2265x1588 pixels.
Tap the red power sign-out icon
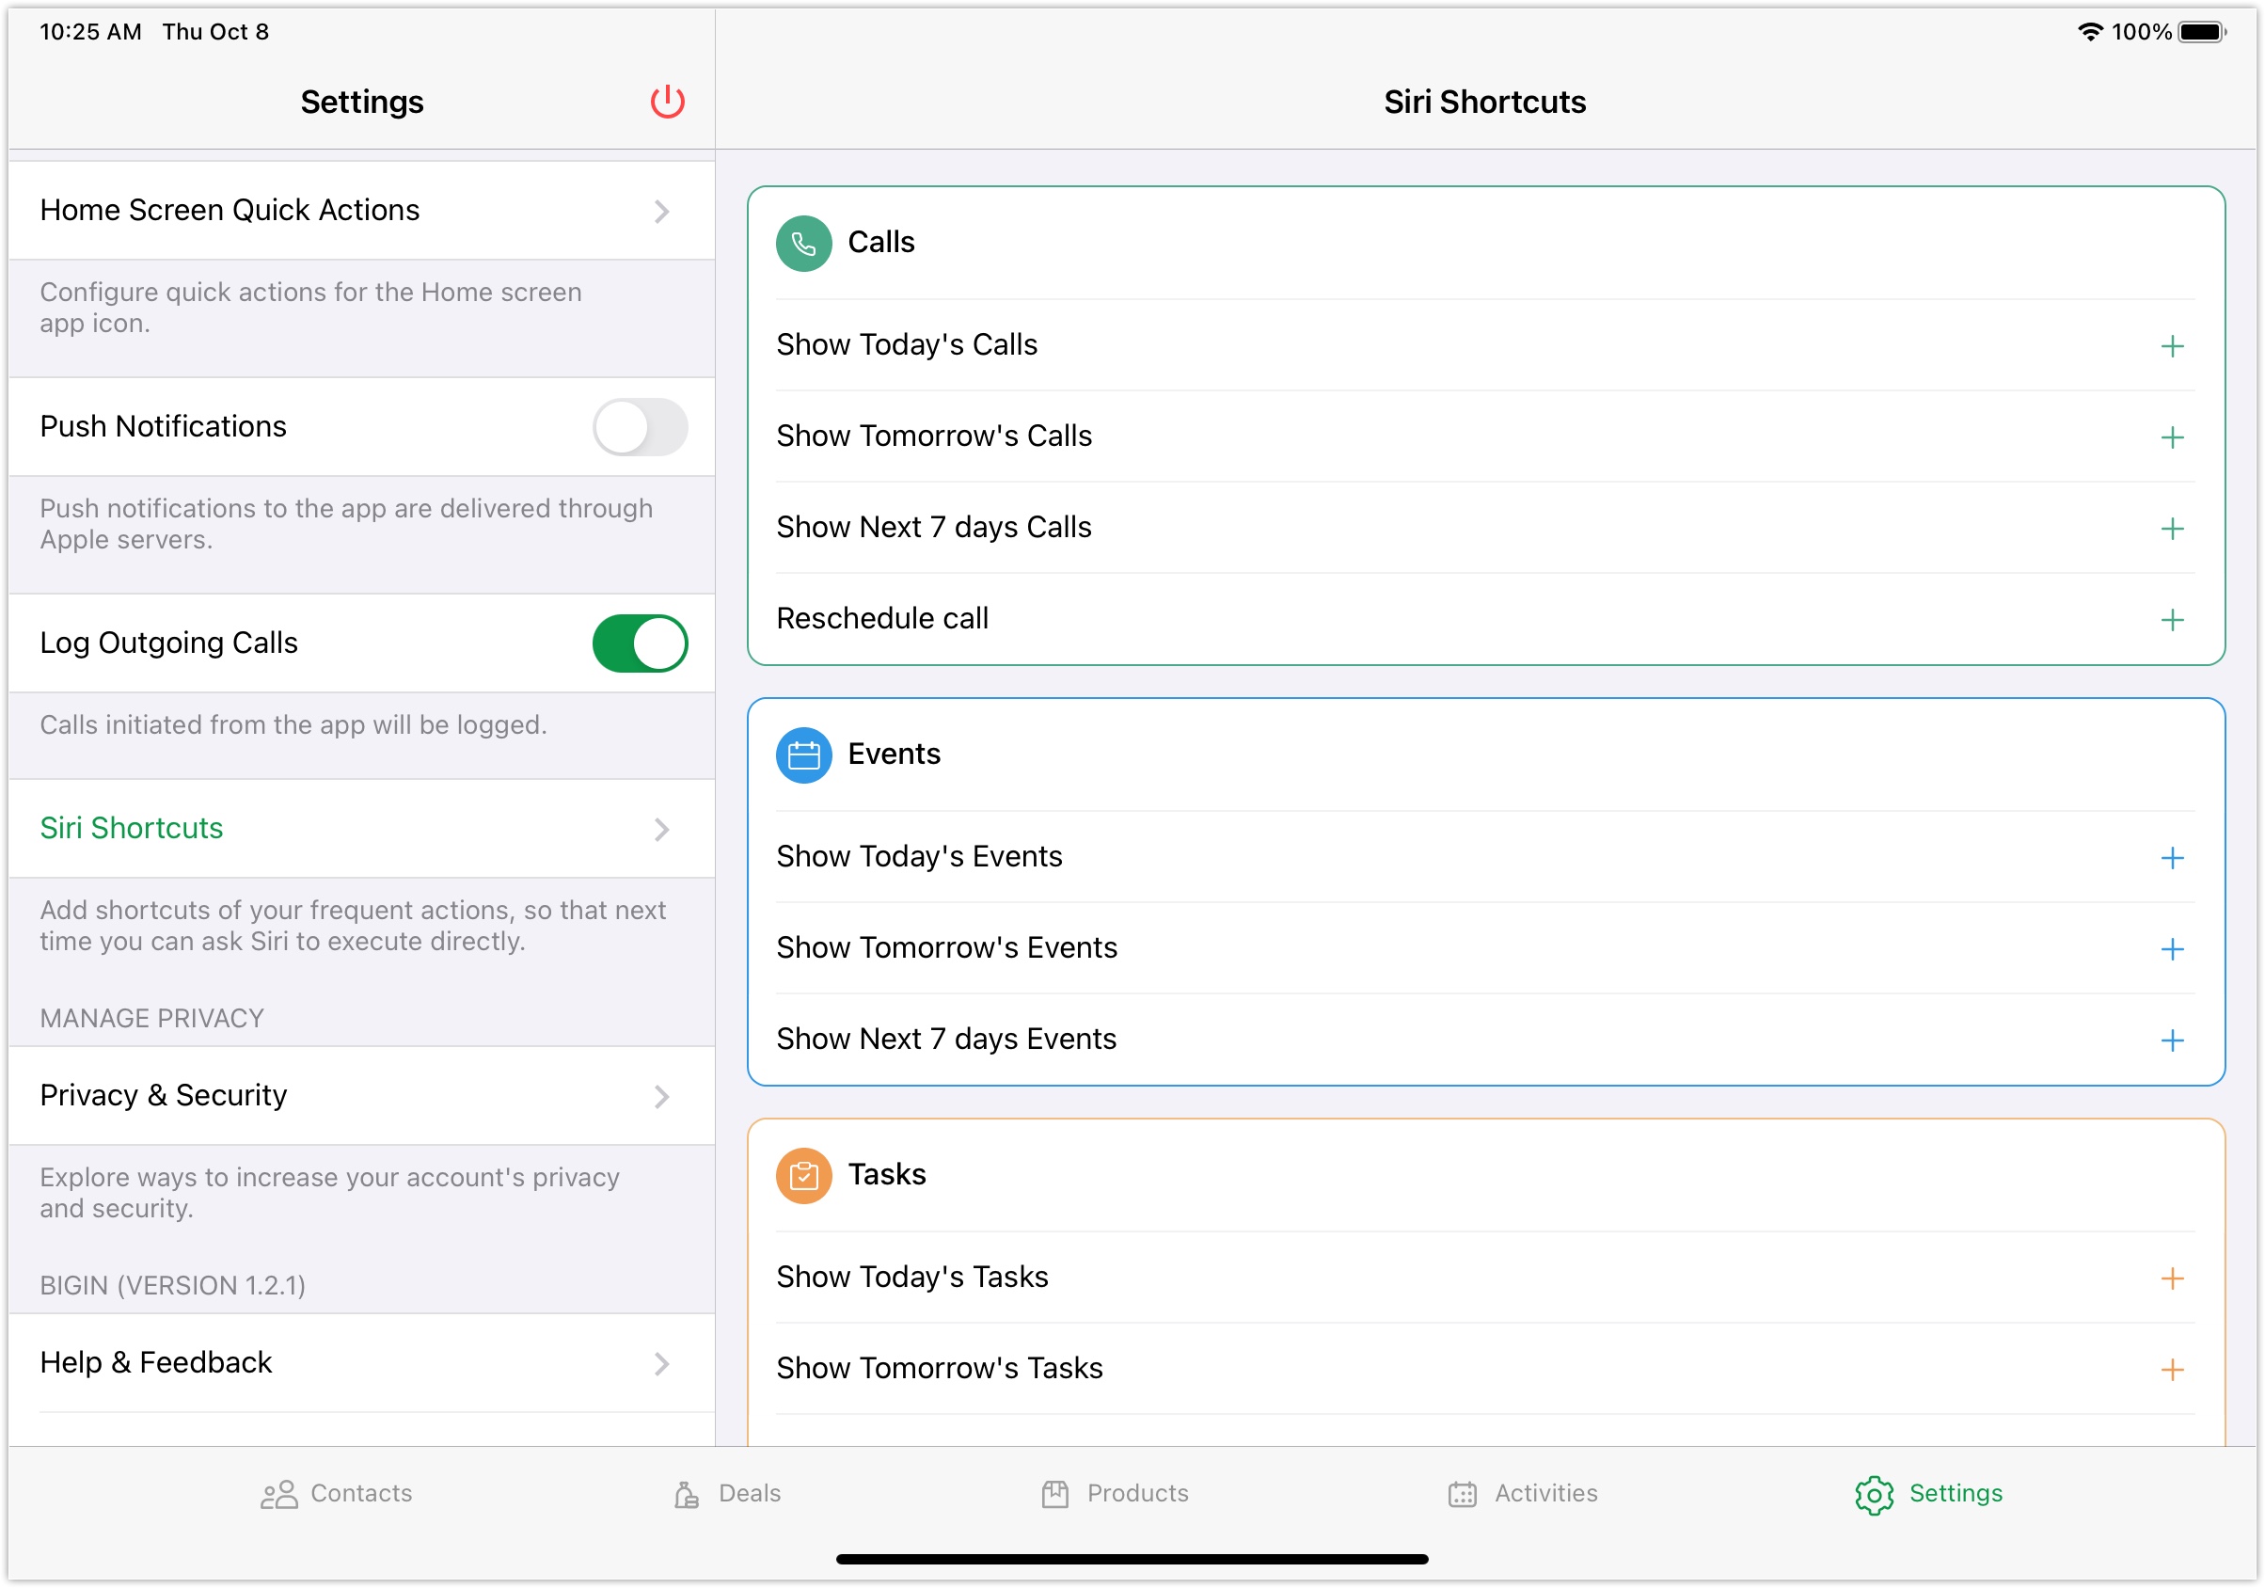click(x=667, y=102)
